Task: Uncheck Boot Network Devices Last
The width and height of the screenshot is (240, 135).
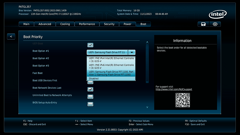Action: coord(90,89)
